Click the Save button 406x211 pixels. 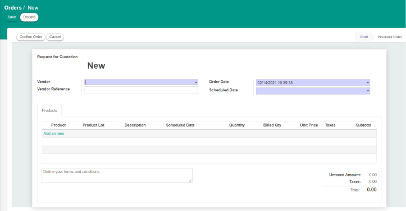click(12, 17)
